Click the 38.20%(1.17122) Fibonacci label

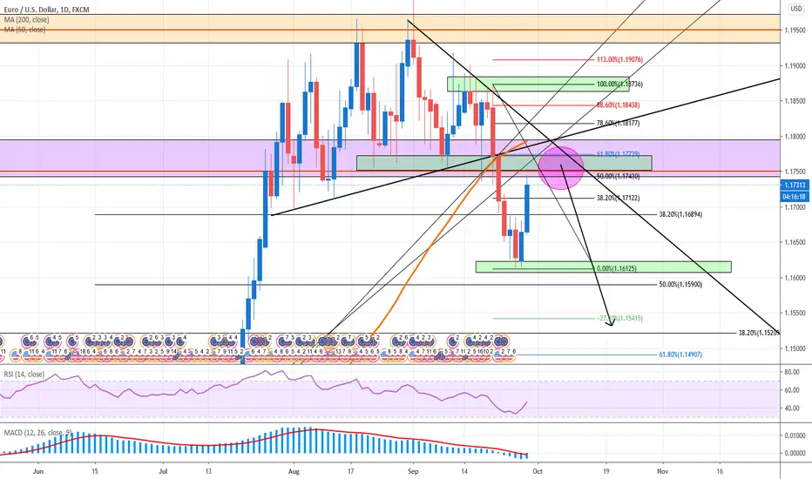point(618,198)
